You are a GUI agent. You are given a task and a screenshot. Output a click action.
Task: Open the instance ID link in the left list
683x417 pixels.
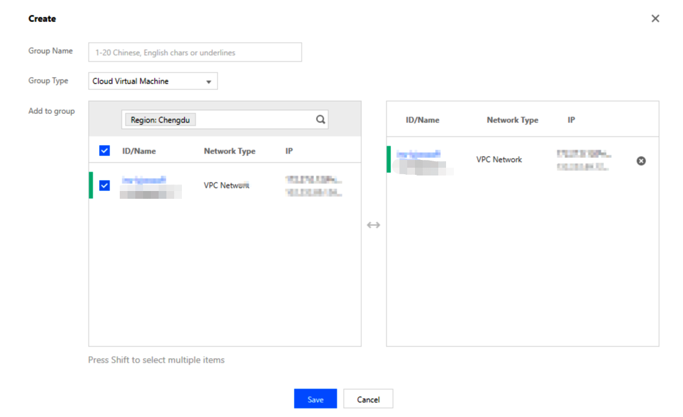coord(144,180)
